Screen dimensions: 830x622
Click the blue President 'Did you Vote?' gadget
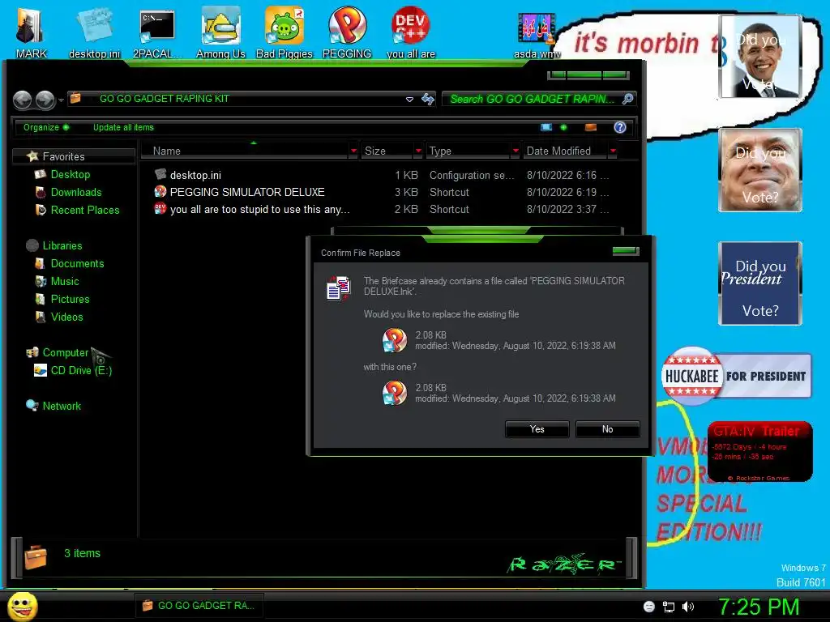point(760,283)
